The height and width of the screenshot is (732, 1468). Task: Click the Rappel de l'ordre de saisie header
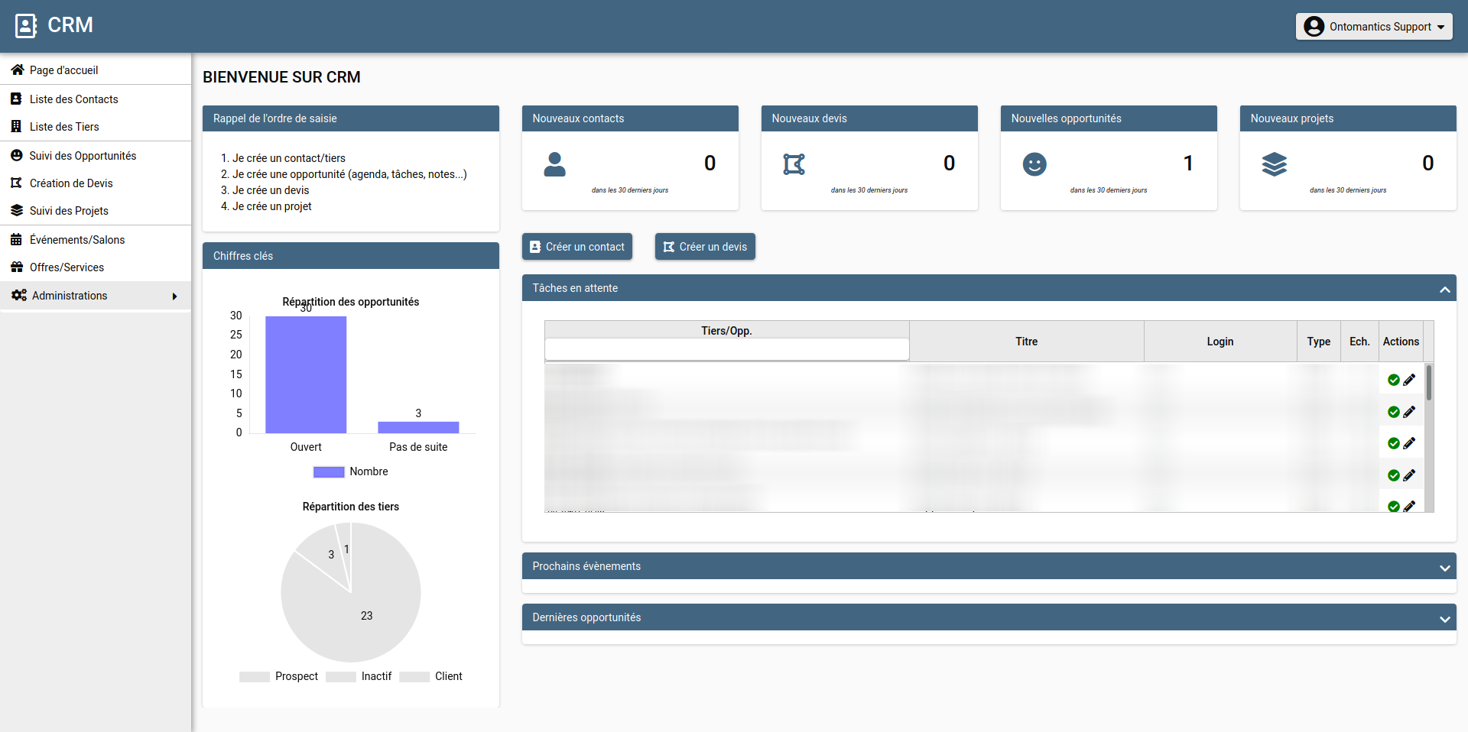pos(351,118)
